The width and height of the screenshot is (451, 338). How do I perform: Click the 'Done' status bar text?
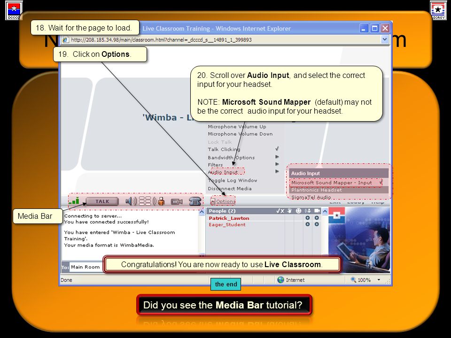[x=66, y=280]
